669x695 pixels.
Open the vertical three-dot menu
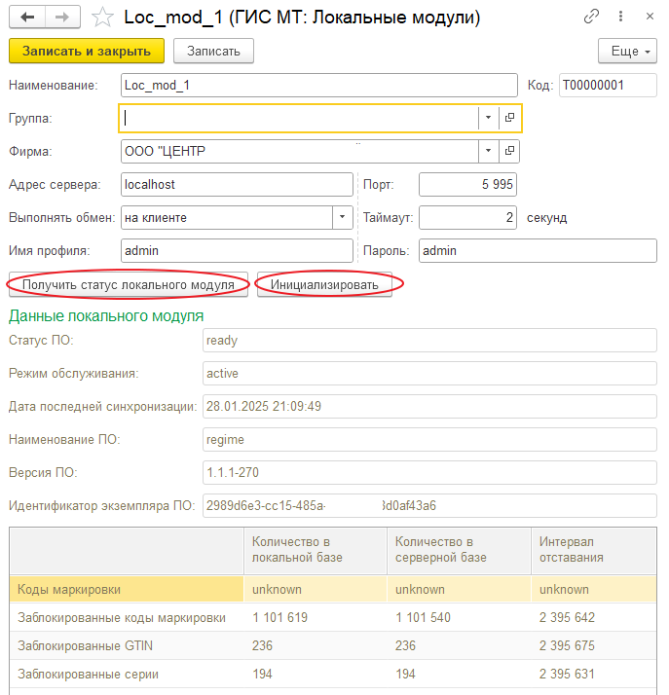619,18
